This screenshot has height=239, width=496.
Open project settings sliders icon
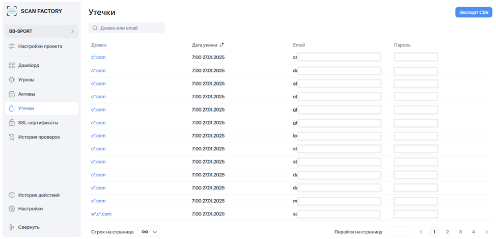point(12,46)
